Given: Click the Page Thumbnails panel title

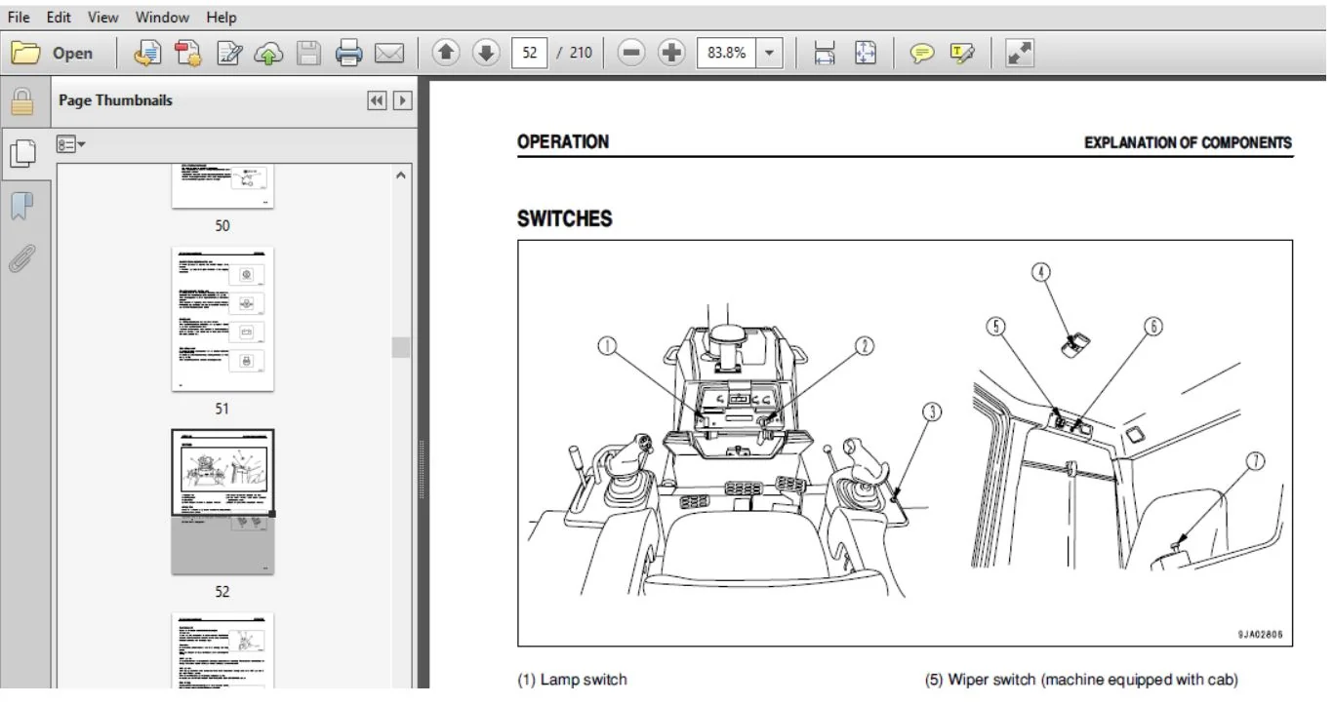Looking at the screenshot, I should point(115,100).
